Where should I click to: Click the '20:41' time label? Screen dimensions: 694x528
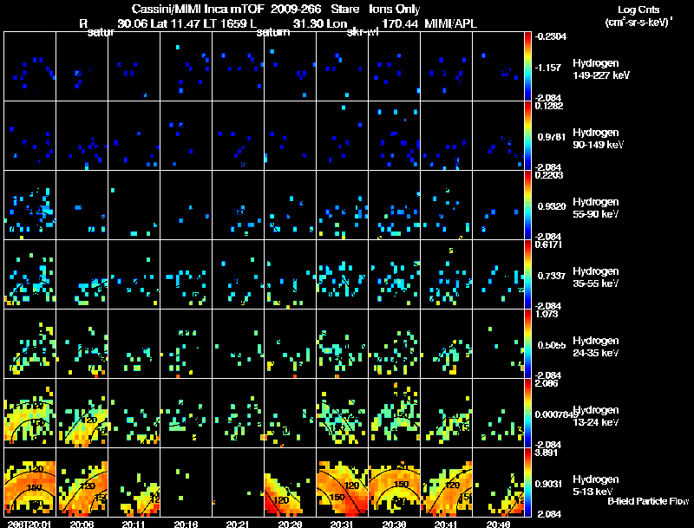click(446, 524)
